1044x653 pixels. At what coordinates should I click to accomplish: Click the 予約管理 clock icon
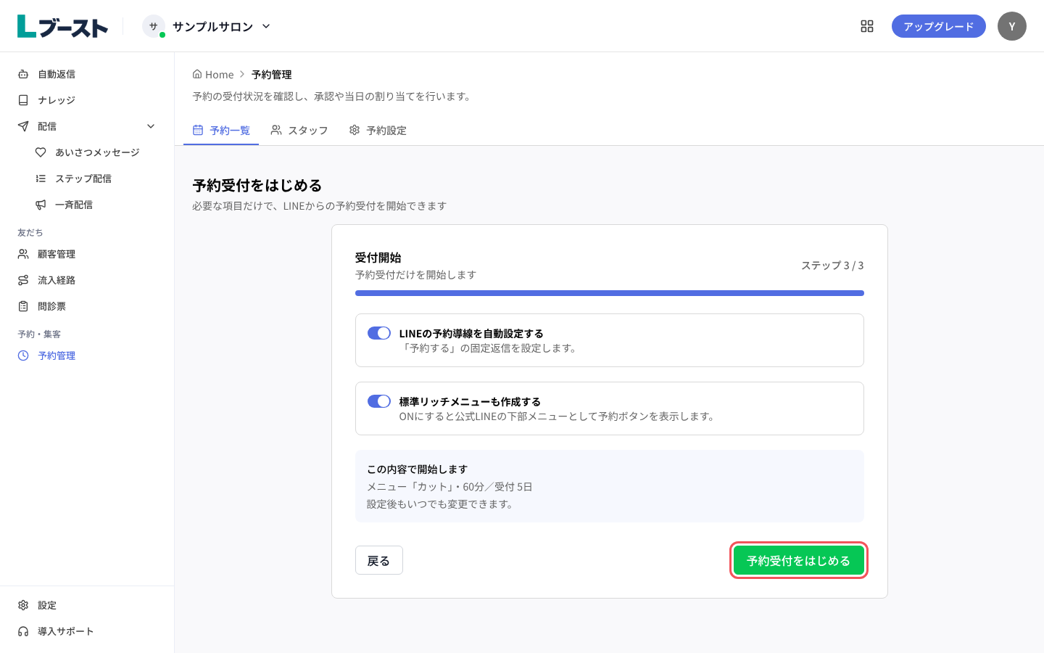pyautogui.click(x=23, y=356)
